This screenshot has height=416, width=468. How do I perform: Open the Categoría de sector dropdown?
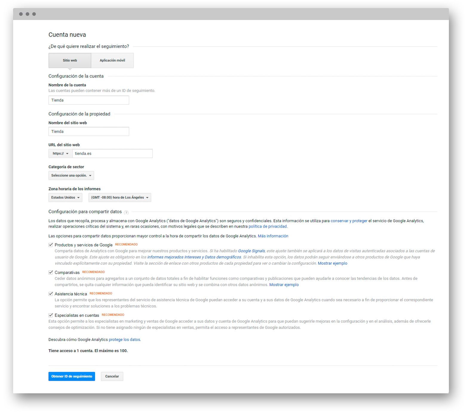(x=71, y=175)
